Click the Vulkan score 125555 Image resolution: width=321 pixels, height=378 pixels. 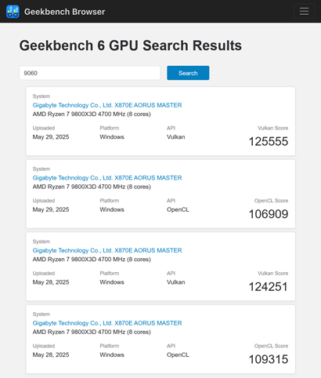click(x=269, y=141)
